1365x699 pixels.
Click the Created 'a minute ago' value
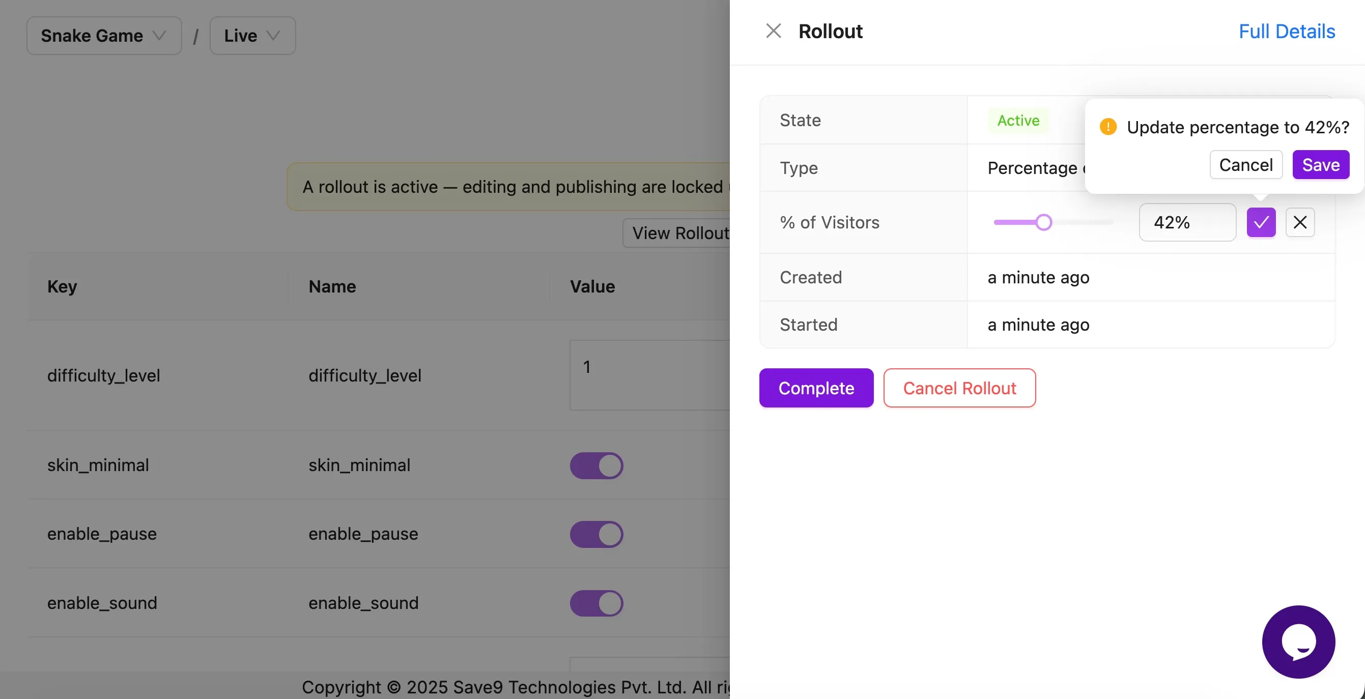click(1038, 277)
